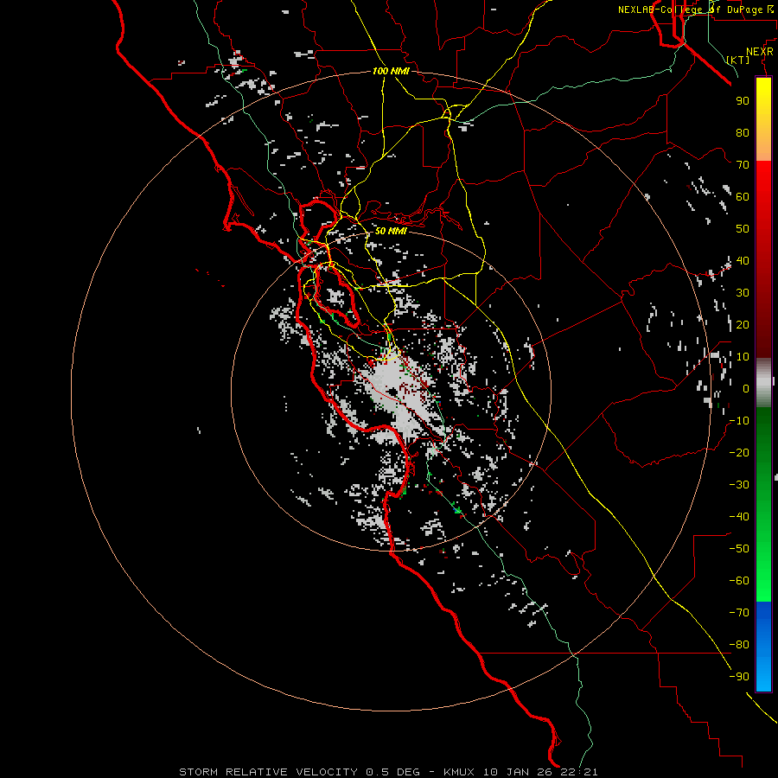Screen dimensions: 778x778
Task: Click the [KT] units label
Action: tap(738, 60)
